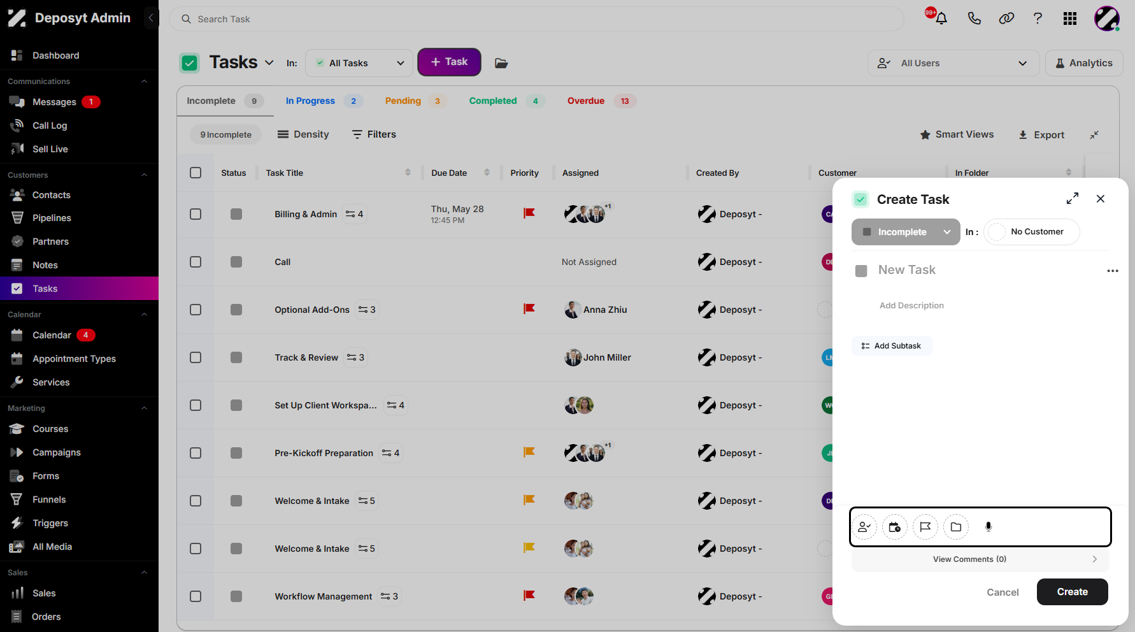The height and width of the screenshot is (632, 1135).
Task: Click the Create button
Action: pos(1073,592)
